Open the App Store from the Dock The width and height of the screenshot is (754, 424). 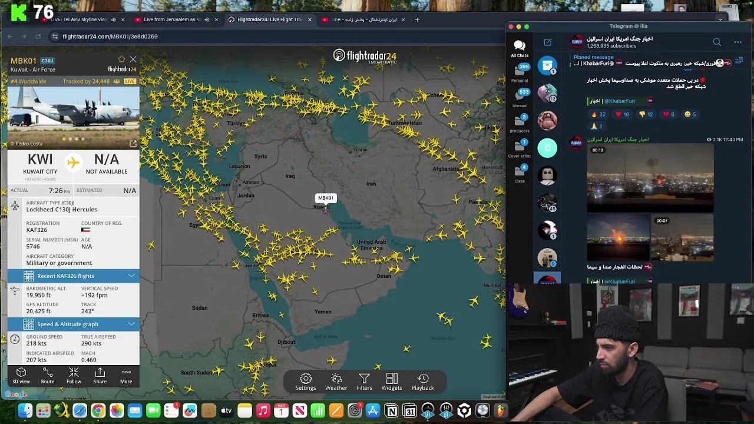click(x=373, y=411)
